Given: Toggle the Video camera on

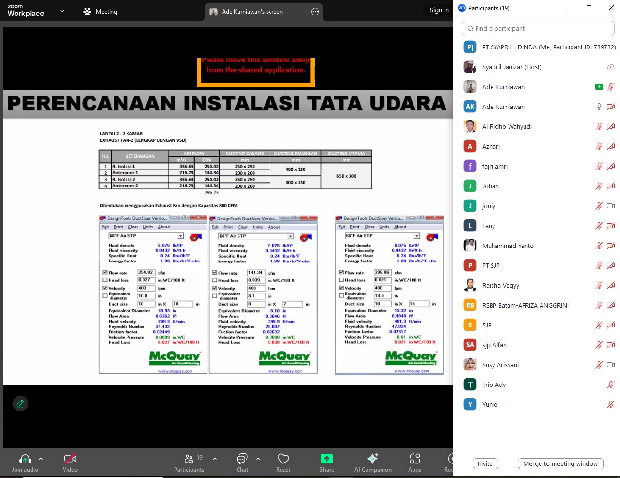Looking at the screenshot, I should (x=70, y=459).
